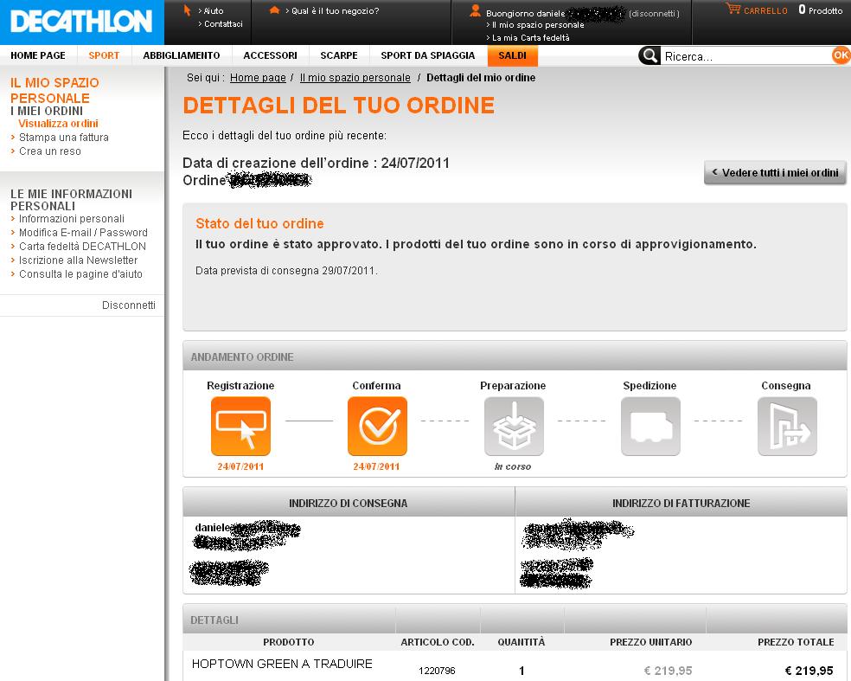Click the Disconnetti link in sidebar
The width and height of the screenshot is (851, 681).
pyautogui.click(x=129, y=305)
